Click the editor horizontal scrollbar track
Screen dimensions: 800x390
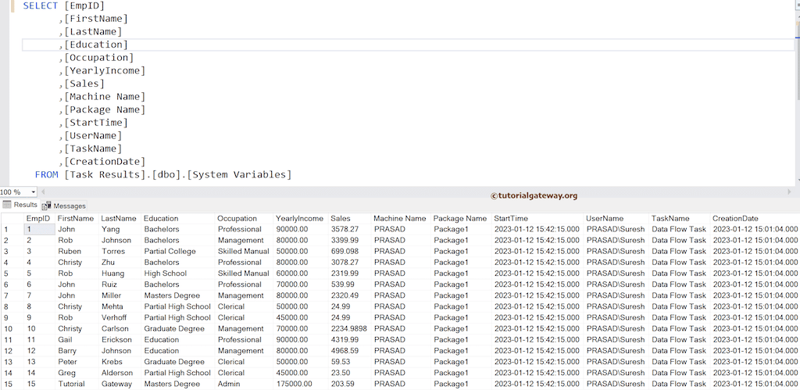pos(416,192)
